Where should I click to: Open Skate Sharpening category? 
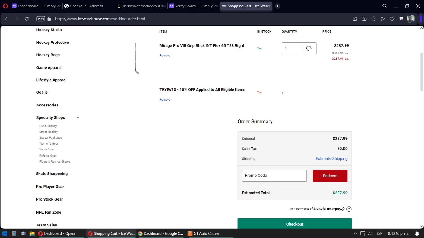(52, 174)
